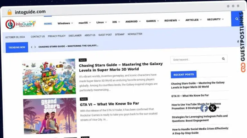Click Games tag above GTA VI article
The image size is (247, 138).
84,99
